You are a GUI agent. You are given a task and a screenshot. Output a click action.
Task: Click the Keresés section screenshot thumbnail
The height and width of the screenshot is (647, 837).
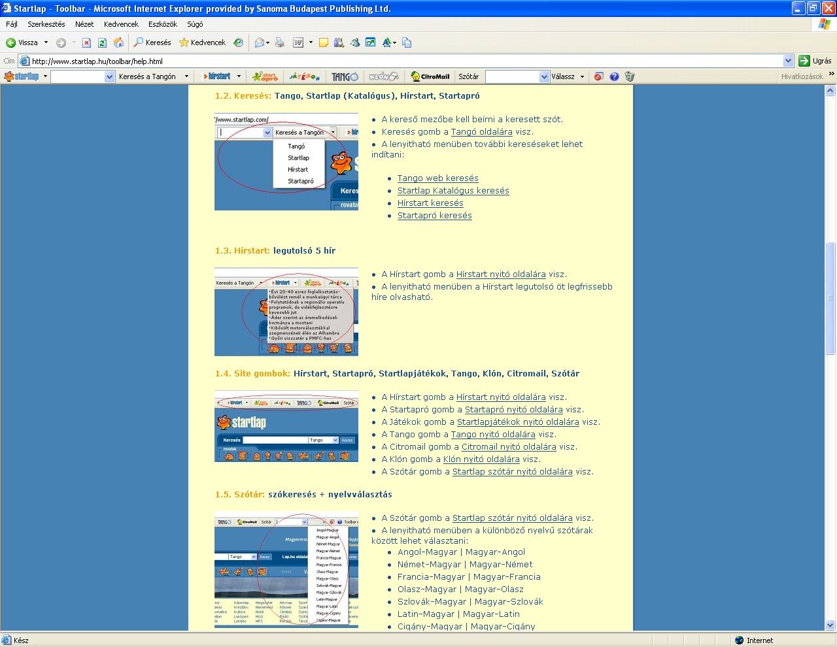click(286, 162)
